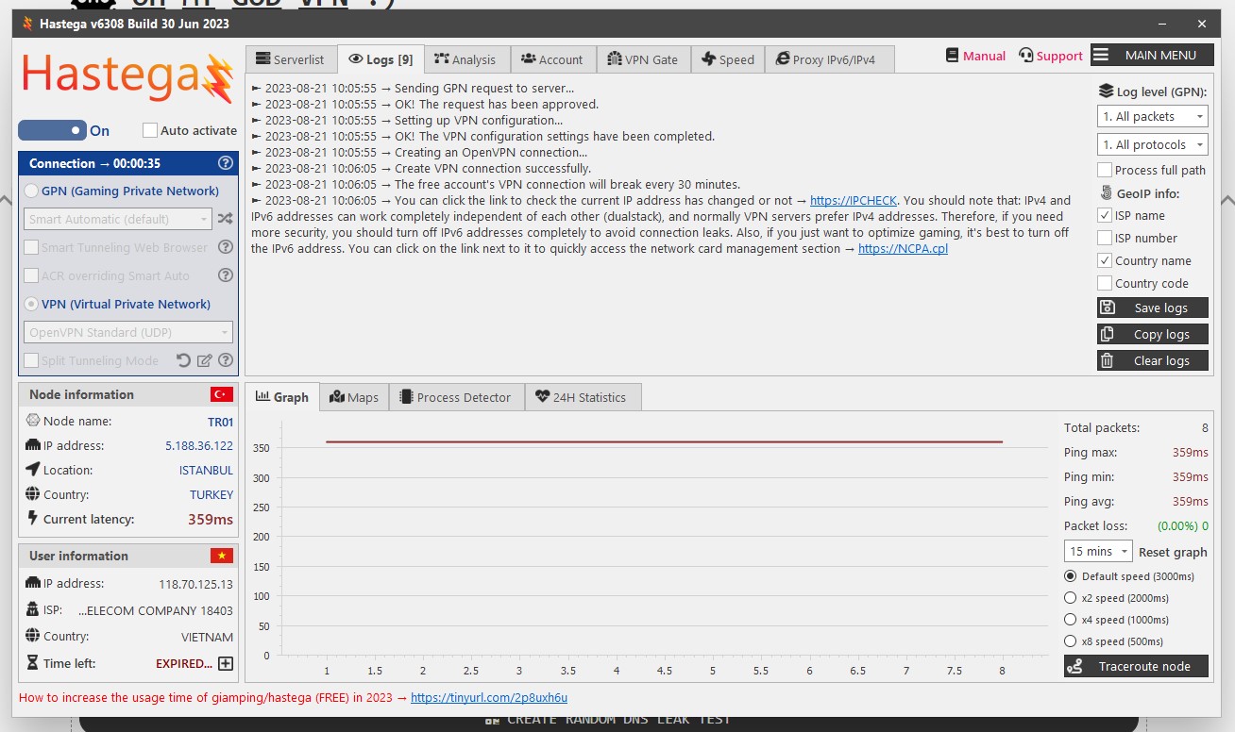Enable the Auto activate checkbox
The height and width of the screenshot is (732, 1235).
coord(150,130)
